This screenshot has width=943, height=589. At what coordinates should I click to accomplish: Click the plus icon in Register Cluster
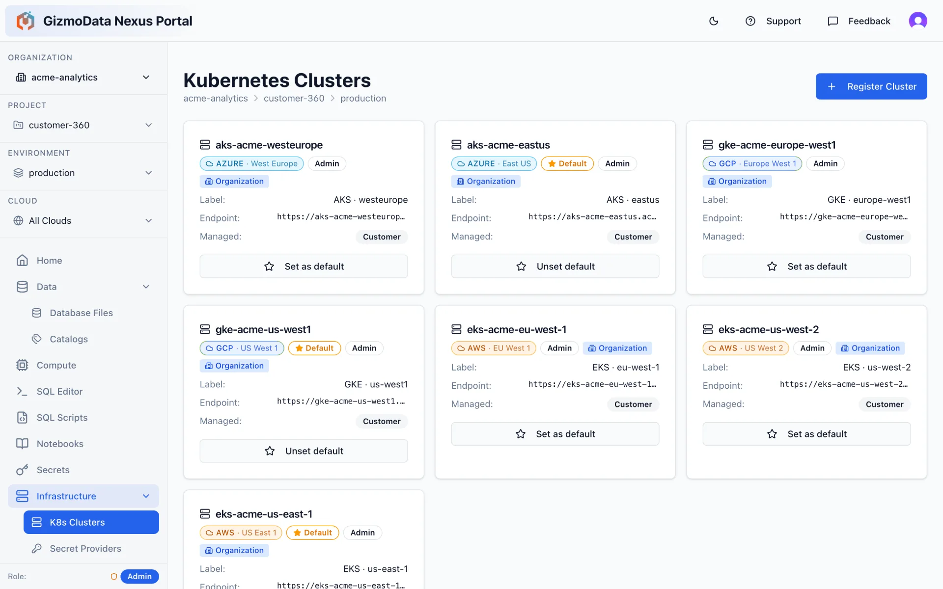point(832,86)
